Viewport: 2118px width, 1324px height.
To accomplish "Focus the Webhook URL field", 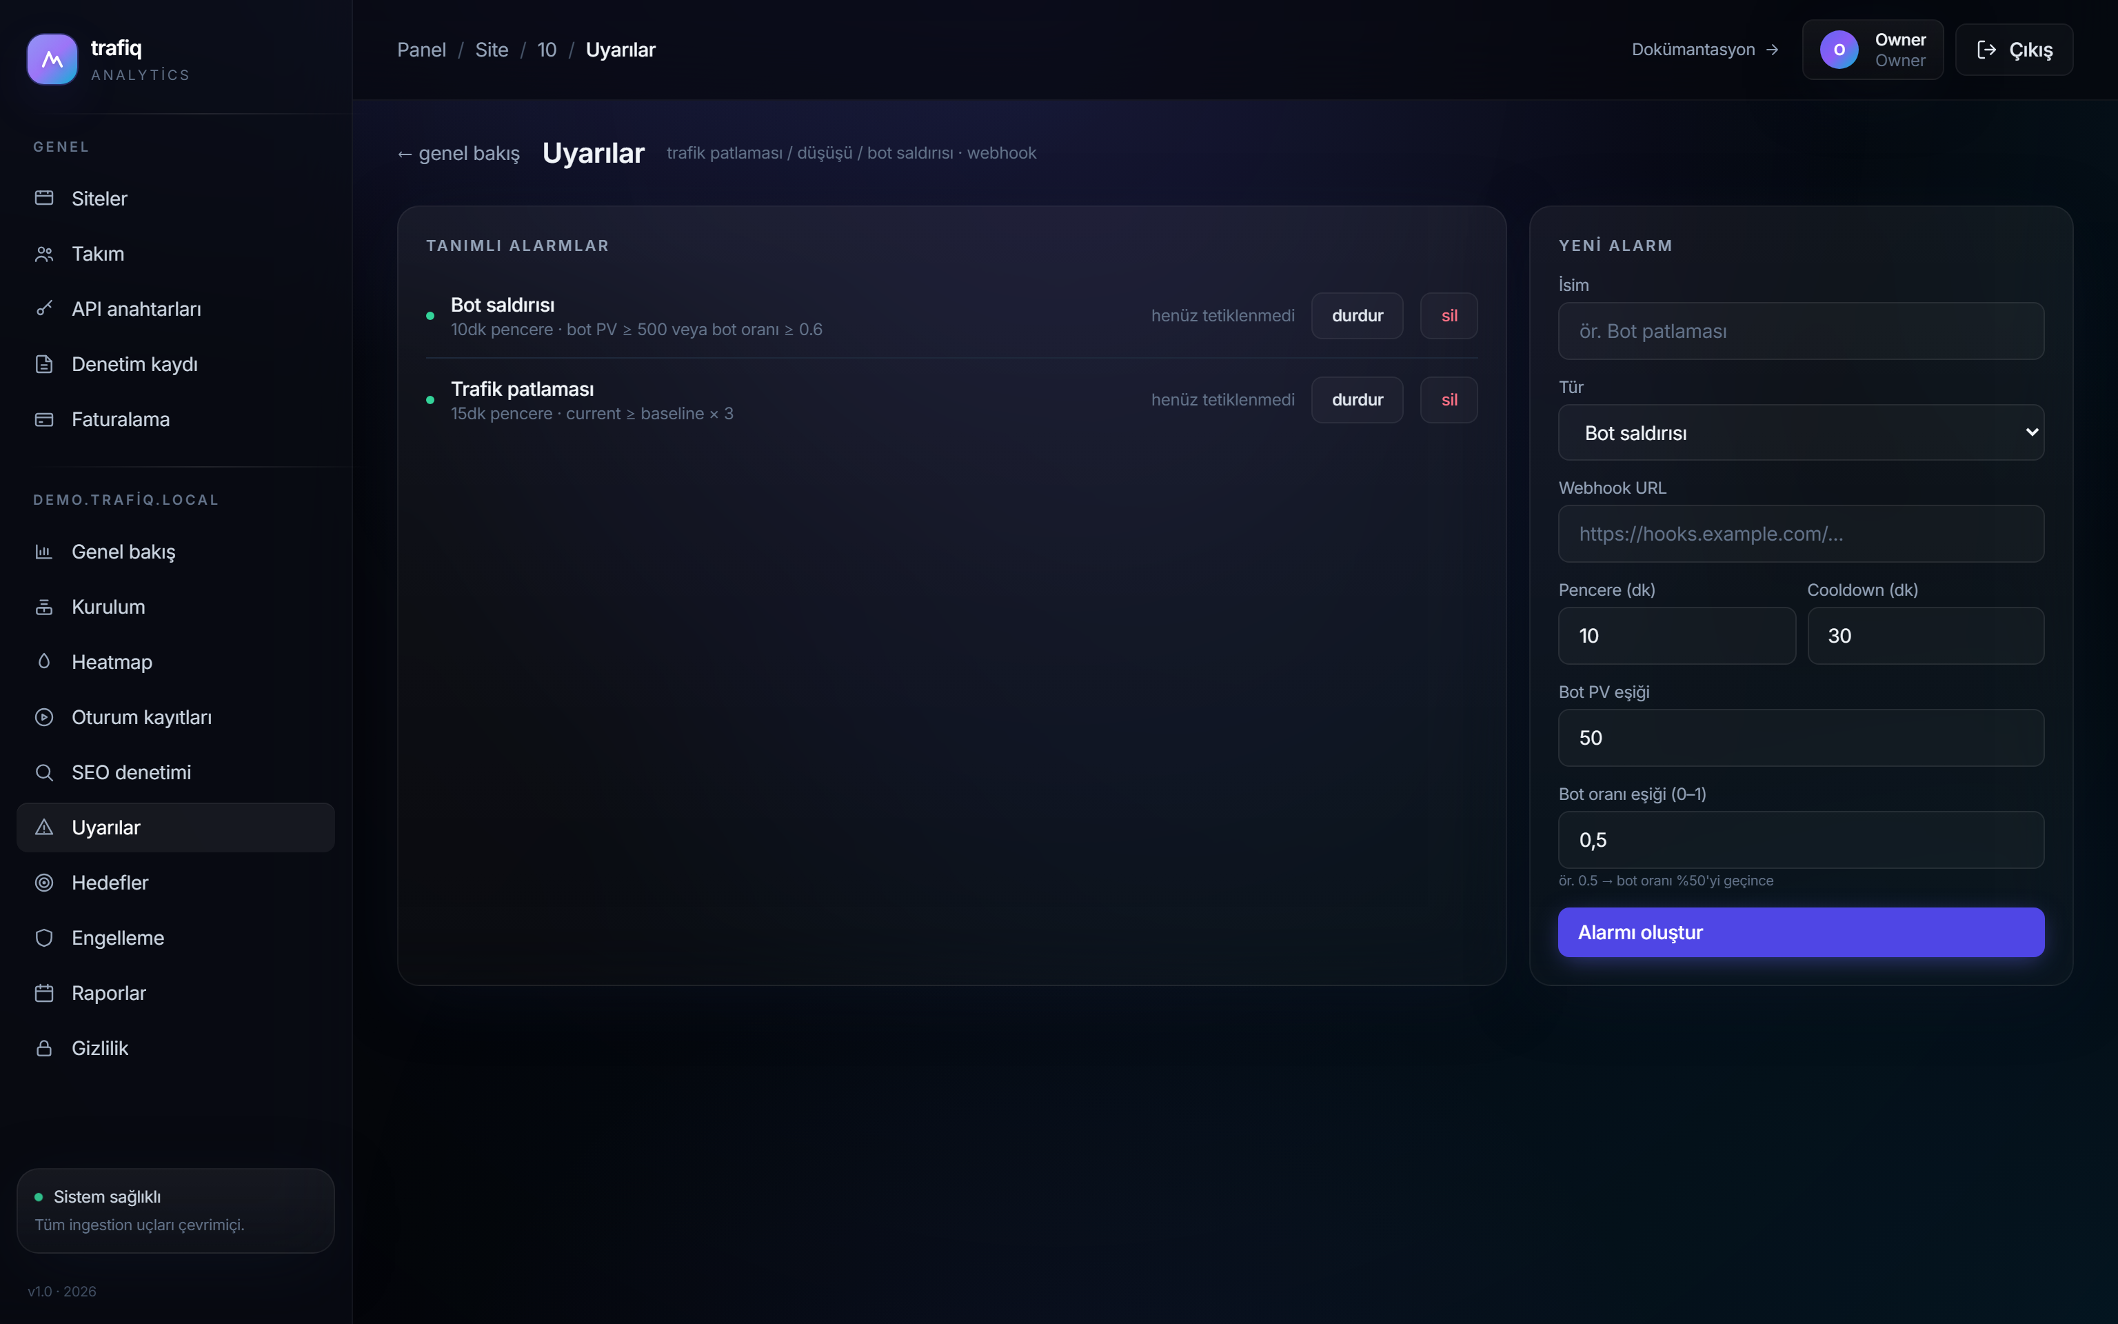I will click(x=1800, y=533).
